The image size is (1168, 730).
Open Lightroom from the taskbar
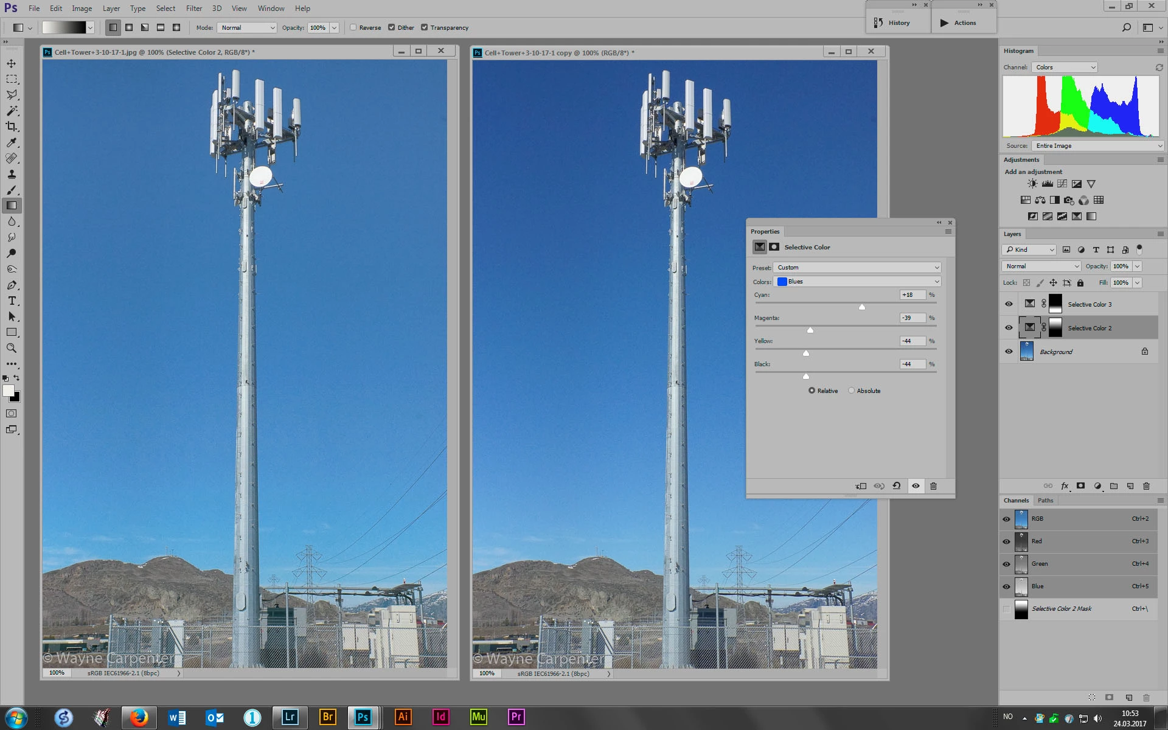[x=290, y=717]
